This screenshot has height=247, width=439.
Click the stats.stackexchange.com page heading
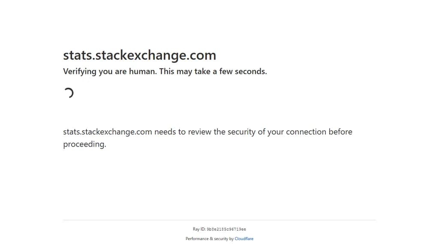coord(139,55)
